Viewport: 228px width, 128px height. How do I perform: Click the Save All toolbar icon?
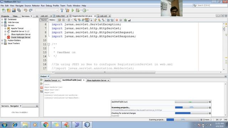click(x=19, y=10)
